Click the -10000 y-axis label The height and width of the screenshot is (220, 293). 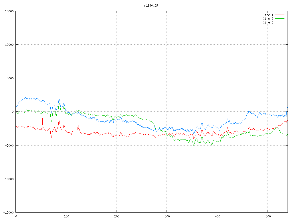click(x=8, y=179)
